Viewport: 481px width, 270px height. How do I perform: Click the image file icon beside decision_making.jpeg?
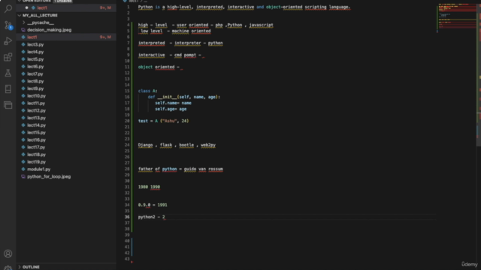tap(23, 30)
